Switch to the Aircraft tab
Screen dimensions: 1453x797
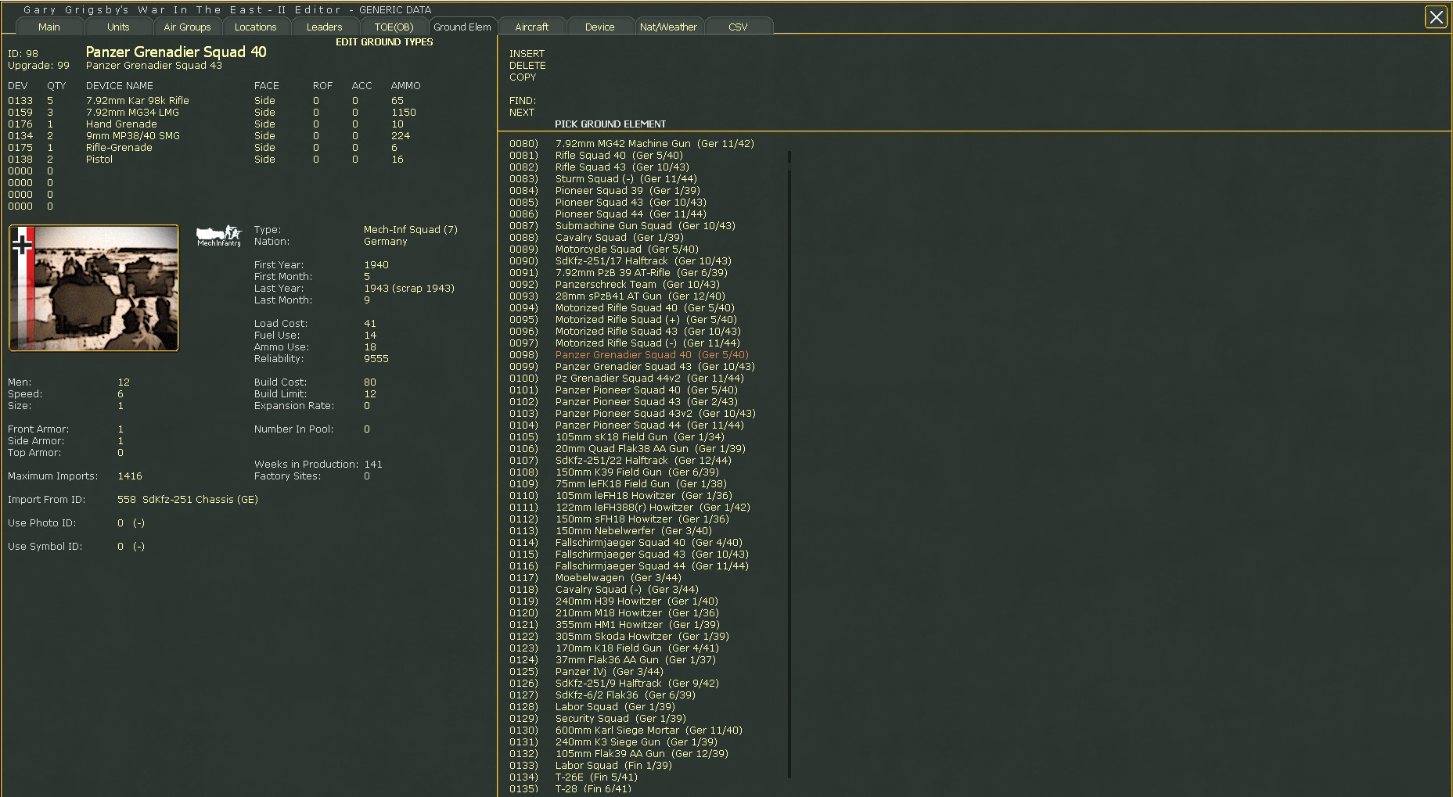[531, 27]
